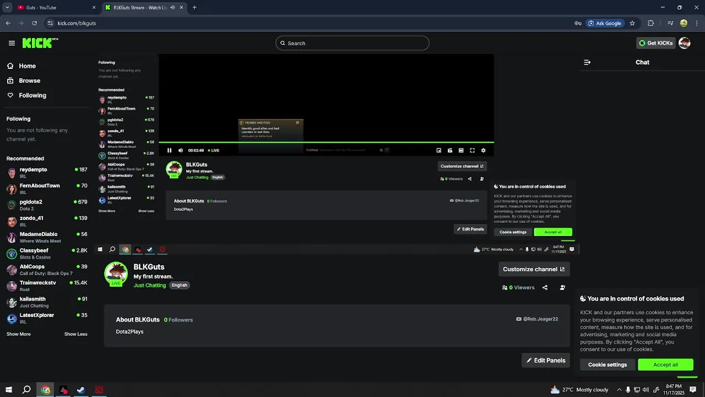
Task: Open the media controls icon in Chrome's toolbar
Action: pos(670,23)
